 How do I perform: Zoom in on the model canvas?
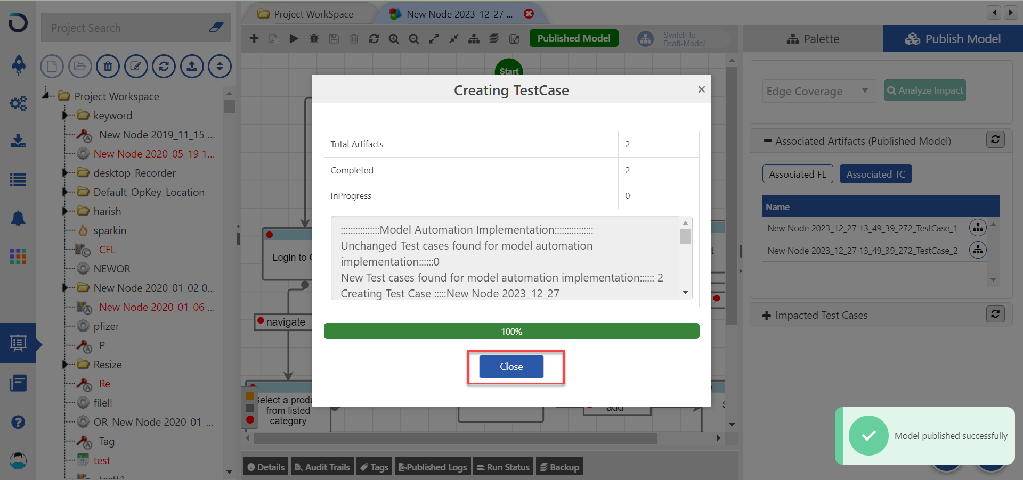click(394, 38)
